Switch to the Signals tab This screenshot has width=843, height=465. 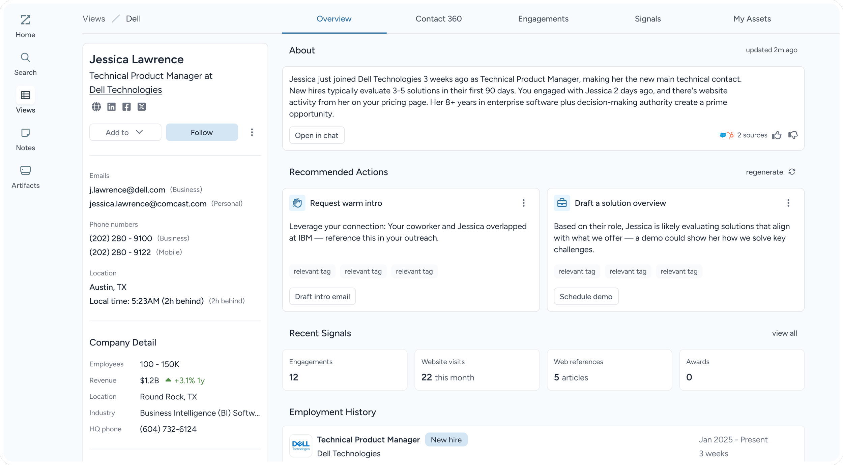(647, 19)
